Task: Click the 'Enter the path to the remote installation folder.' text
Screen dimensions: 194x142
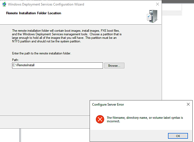Action: click(42, 53)
